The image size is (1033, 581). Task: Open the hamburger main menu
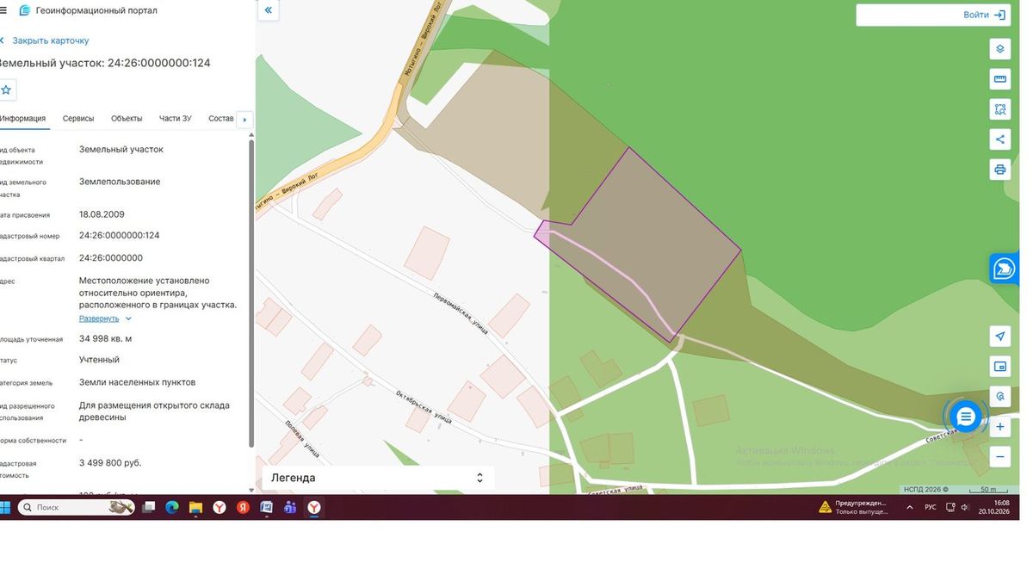(3, 10)
